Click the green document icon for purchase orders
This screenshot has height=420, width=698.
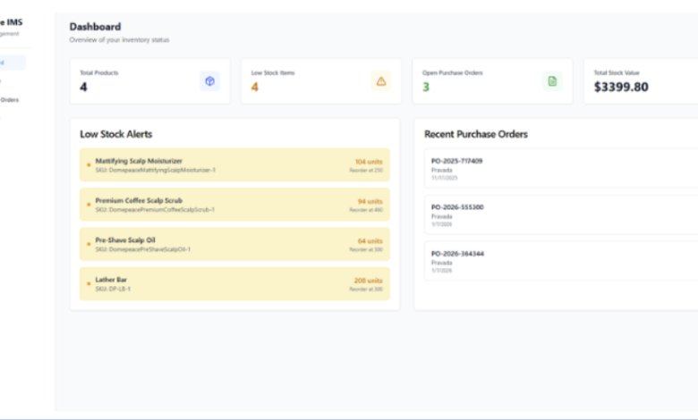pos(552,81)
